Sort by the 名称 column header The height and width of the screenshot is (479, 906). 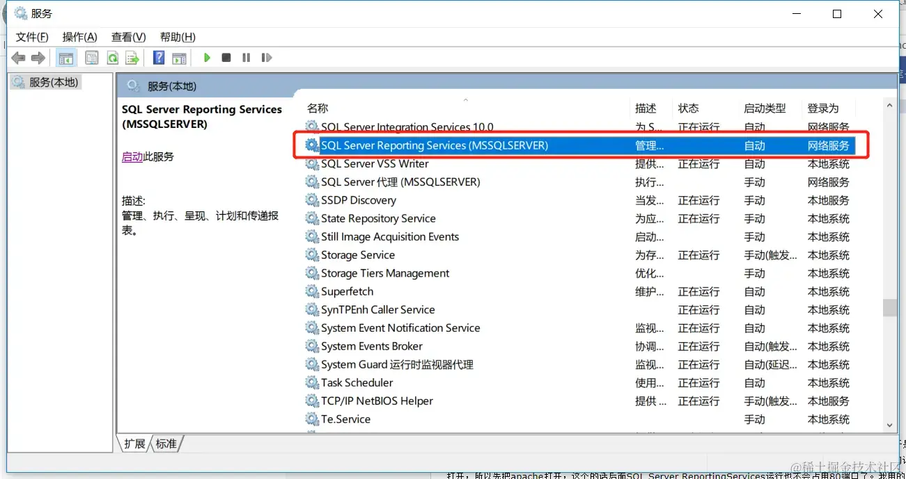tap(318, 108)
